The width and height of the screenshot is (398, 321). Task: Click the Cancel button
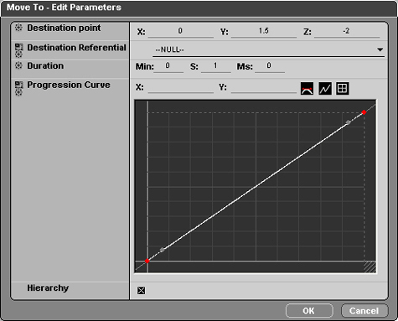tap(364, 311)
